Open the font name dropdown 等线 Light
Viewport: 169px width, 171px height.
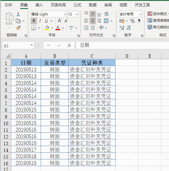tap(65, 14)
